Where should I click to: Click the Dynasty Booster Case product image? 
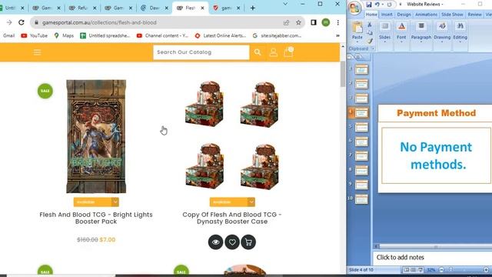(x=232, y=135)
